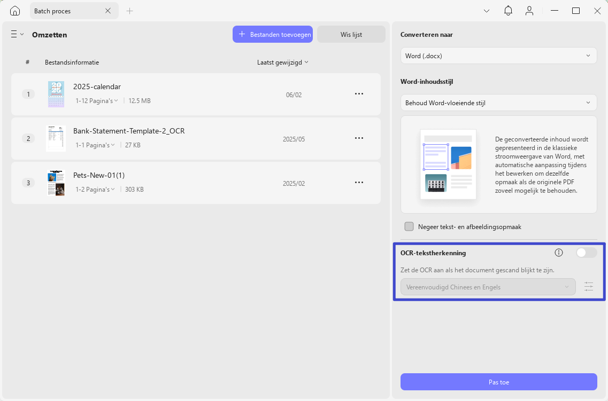Click the 27 KB file size

tap(133, 145)
